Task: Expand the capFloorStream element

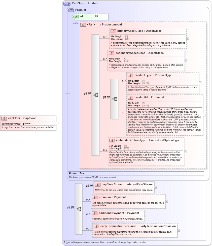Action: (155, 187)
